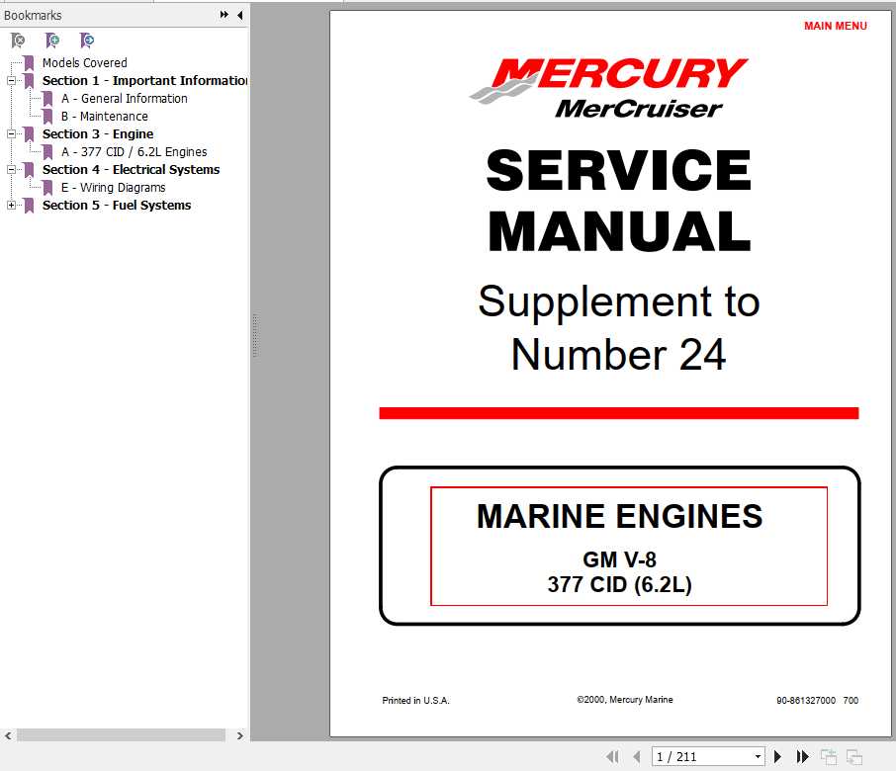Click the go-to-bookmark arrow icon
The width and height of the screenshot is (896, 771).
coord(87,41)
